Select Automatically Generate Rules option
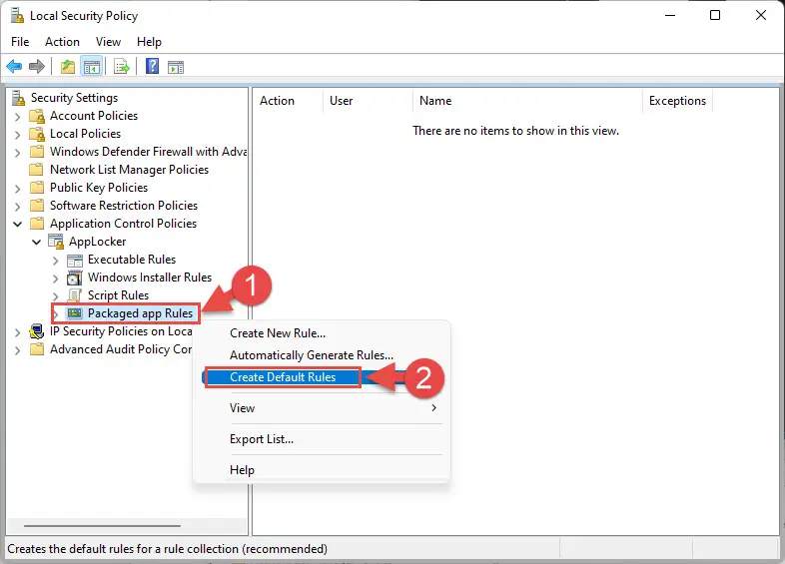The height and width of the screenshot is (564, 785). [312, 355]
